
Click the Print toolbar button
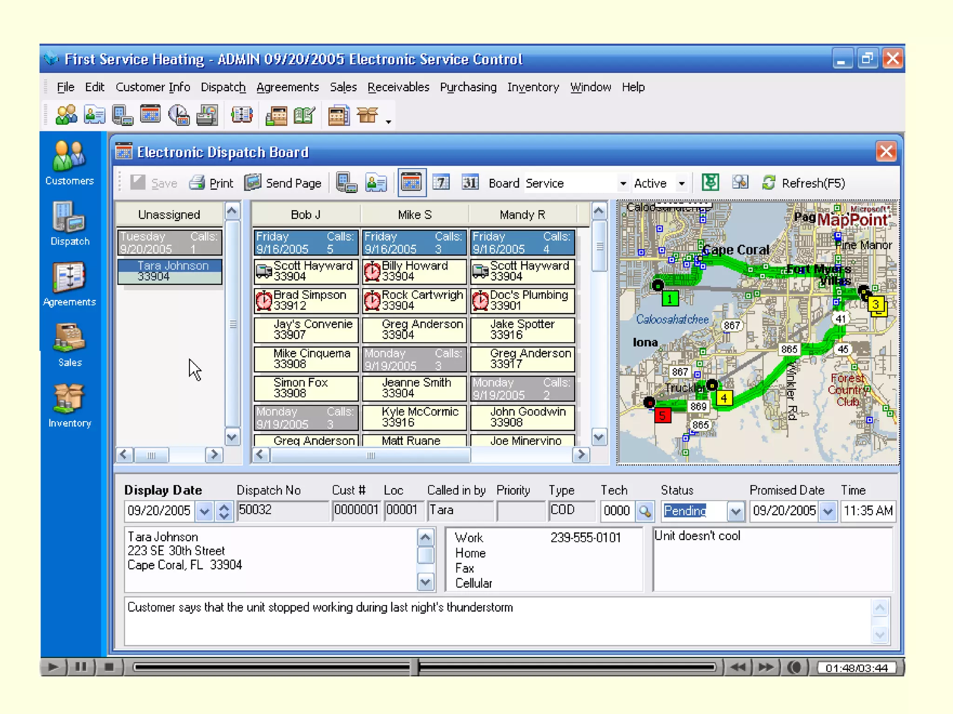212,183
